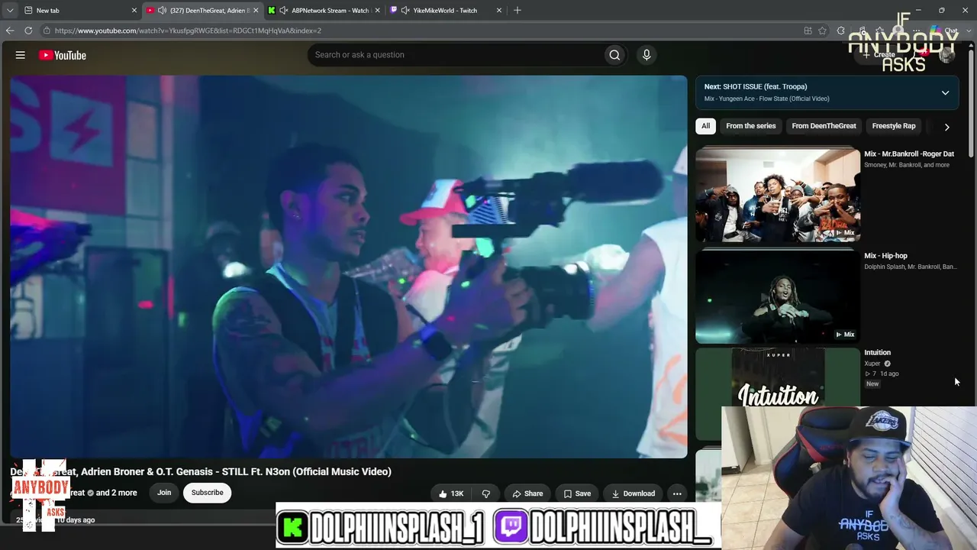The image size is (977, 550).
Task: Select the From the series chip
Action: pyautogui.click(x=751, y=126)
